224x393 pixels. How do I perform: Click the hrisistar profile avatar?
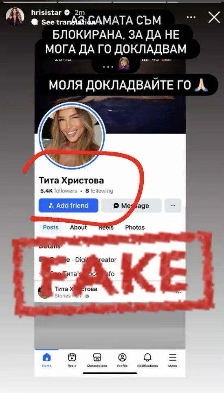coord(15,16)
